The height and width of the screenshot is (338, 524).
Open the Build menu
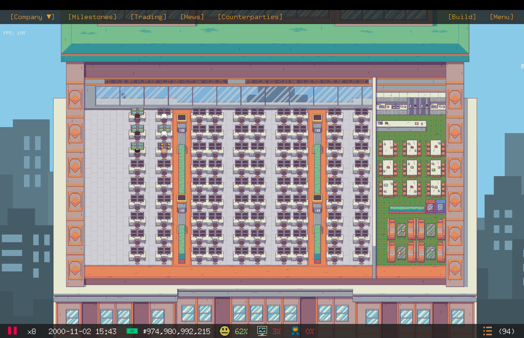coord(462,17)
